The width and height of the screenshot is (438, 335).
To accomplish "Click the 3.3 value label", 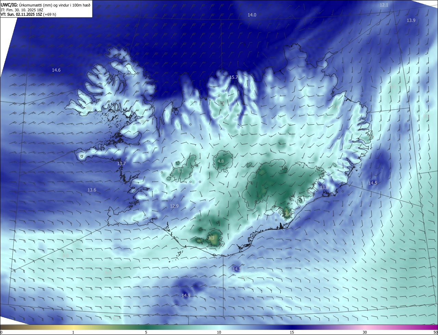I will click(x=211, y=238).
